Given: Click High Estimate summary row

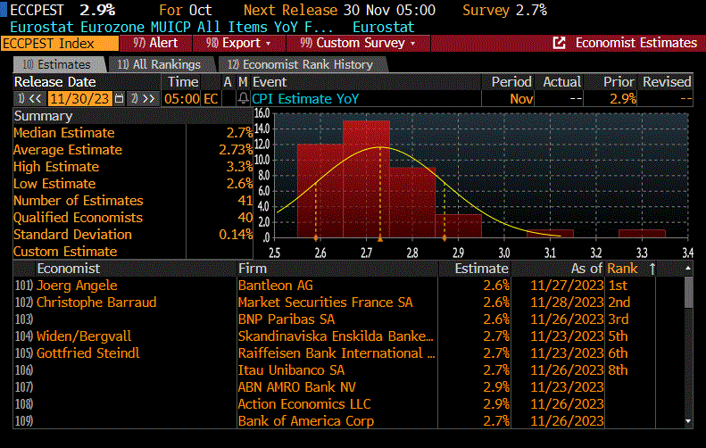Looking at the screenshot, I should [133, 167].
